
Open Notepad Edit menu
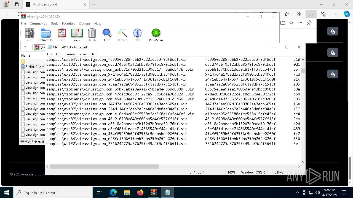point(59,54)
